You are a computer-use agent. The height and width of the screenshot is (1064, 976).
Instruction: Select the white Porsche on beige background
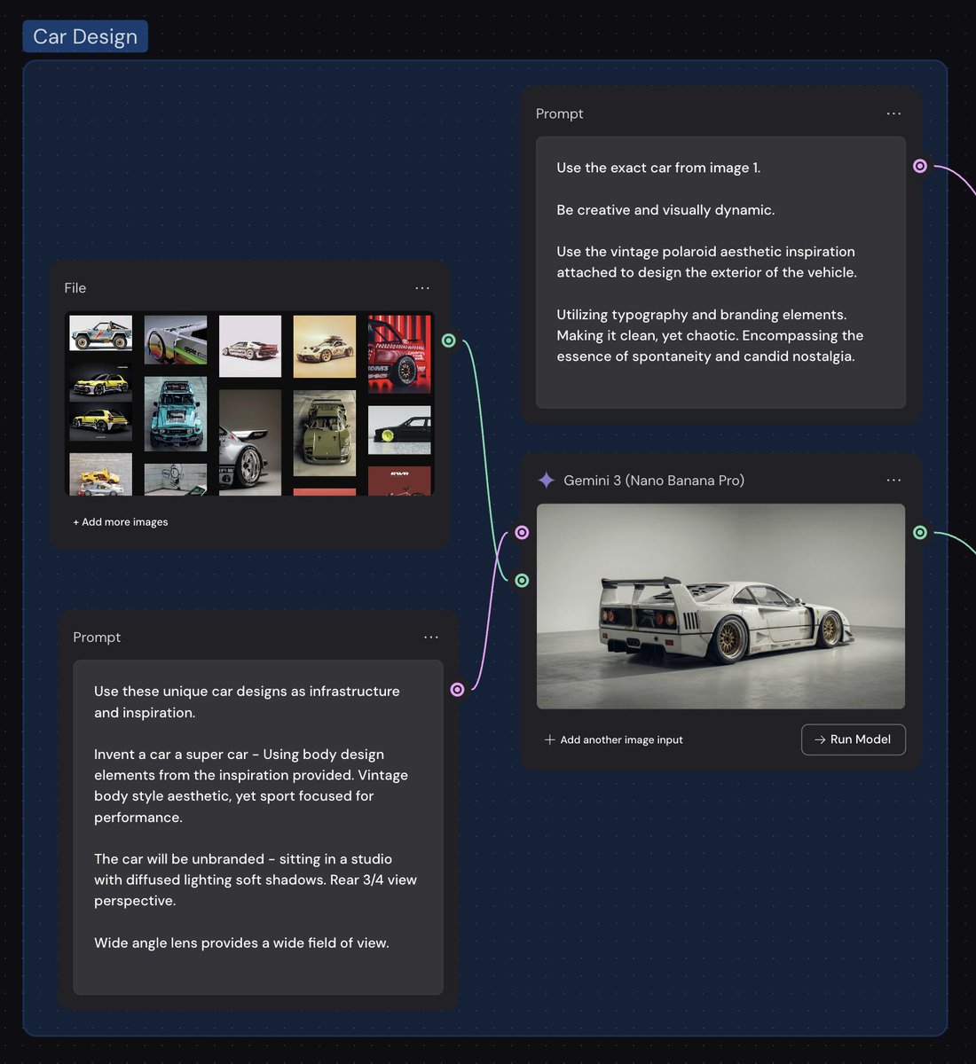(x=325, y=347)
